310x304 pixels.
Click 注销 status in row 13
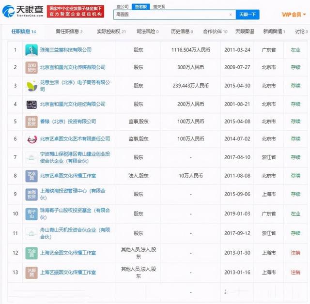click(x=295, y=273)
